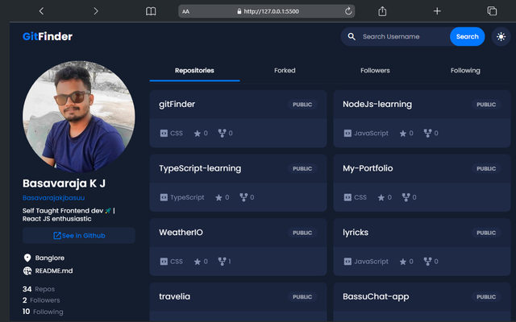Click the fork icon on gitFinder card
516x322 pixels.
coord(223,133)
